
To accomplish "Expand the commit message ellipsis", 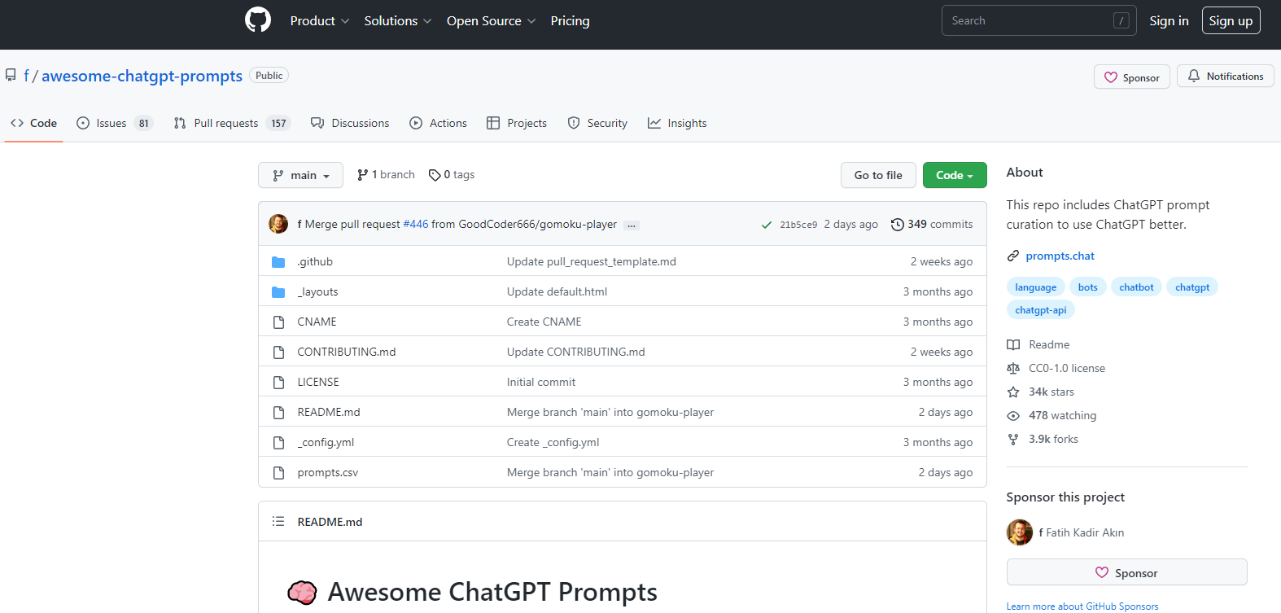I will pyautogui.click(x=632, y=225).
